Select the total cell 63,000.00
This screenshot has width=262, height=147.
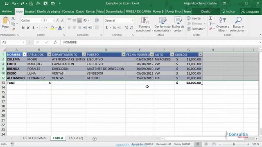188,83
